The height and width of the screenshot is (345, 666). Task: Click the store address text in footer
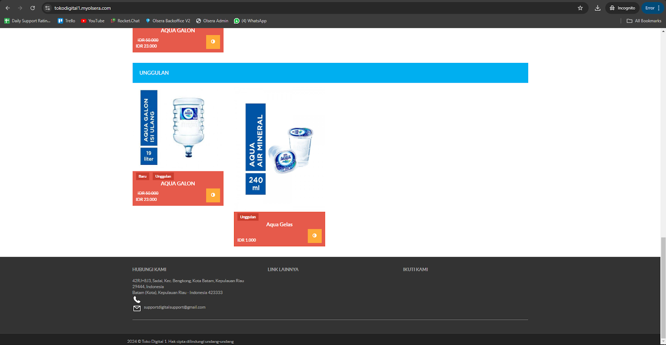pyautogui.click(x=188, y=287)
